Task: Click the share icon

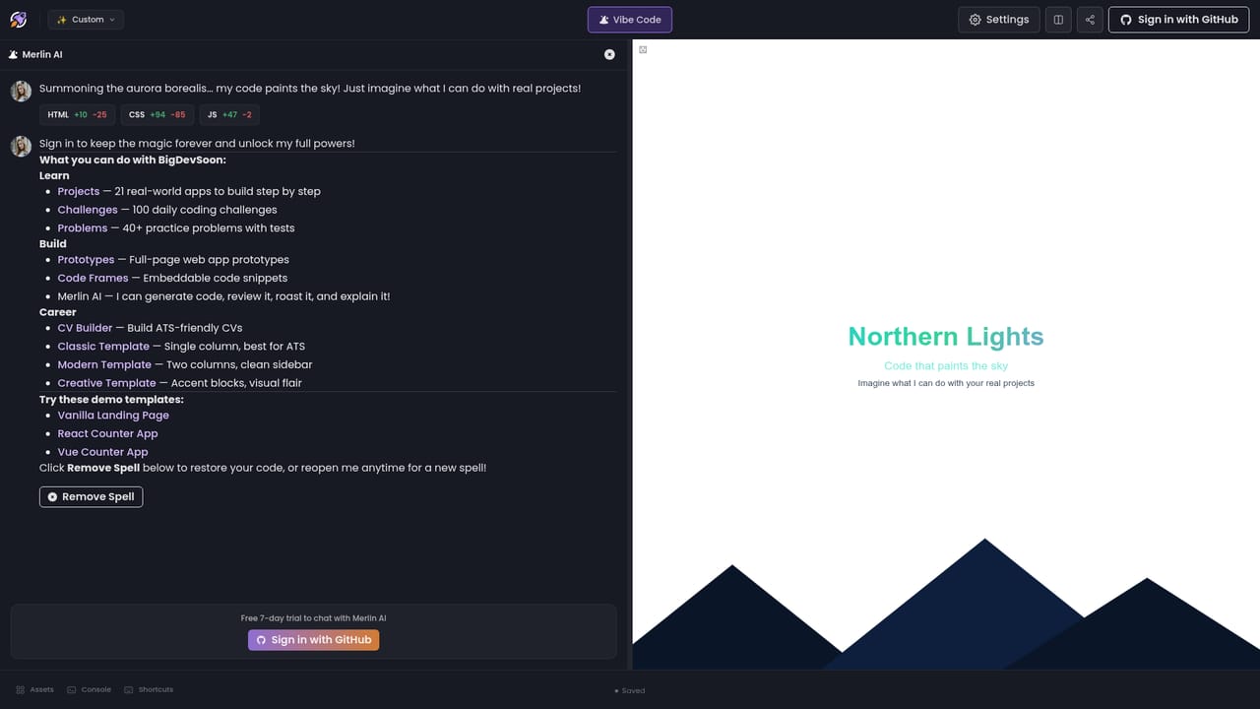Action: pos(1090,20)
